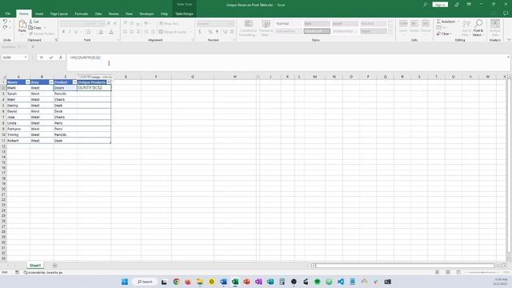Switch to the Insert tab
Screen dimensions: 512x288
pyautogui.click(x=39, y=14)
